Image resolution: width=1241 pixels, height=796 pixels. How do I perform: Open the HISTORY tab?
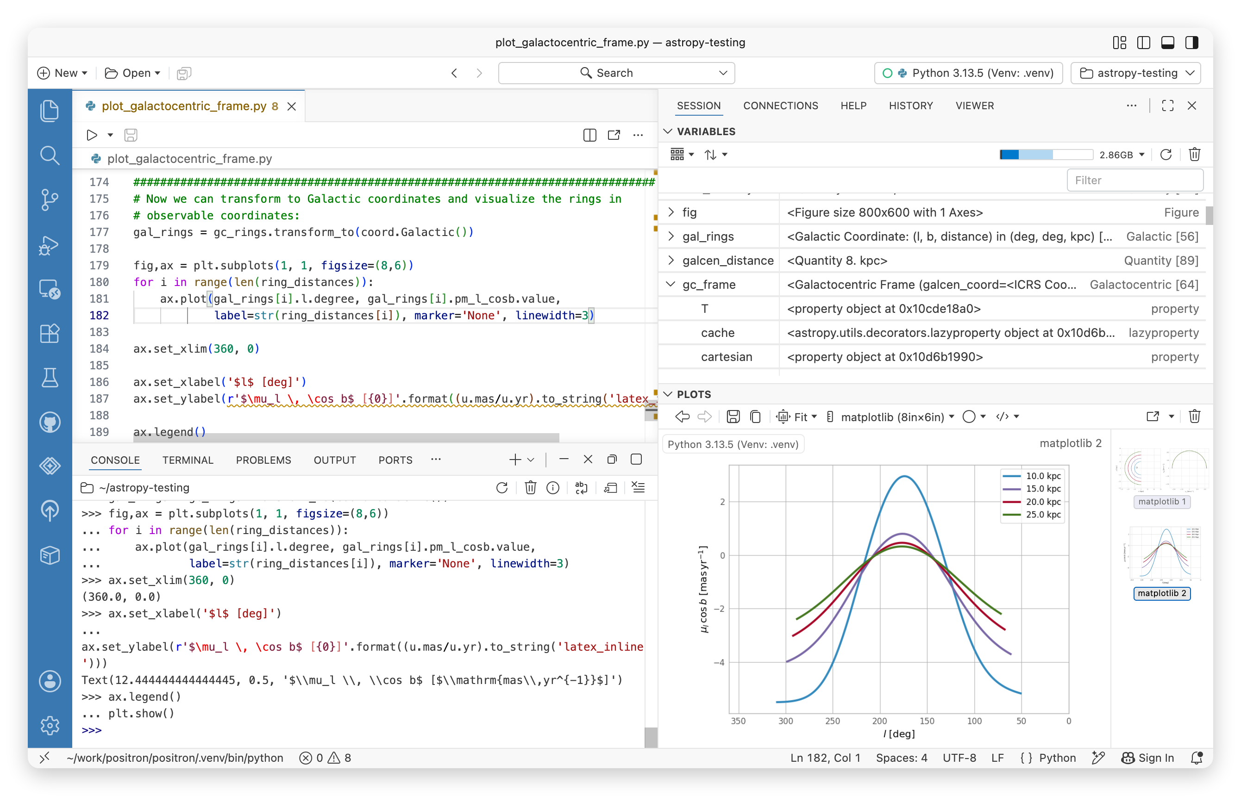click(x=910, y=106)
